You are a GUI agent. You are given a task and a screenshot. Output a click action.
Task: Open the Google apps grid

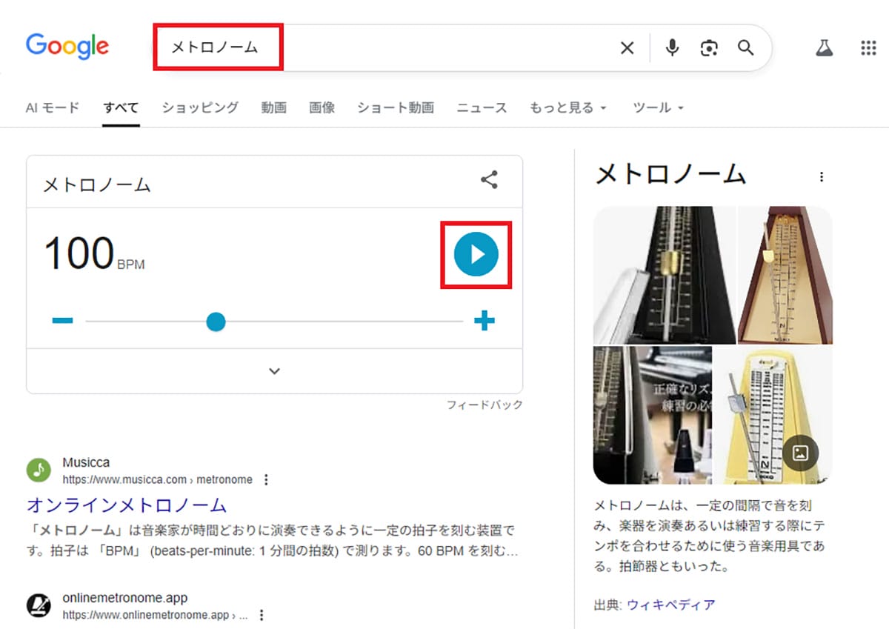868,47
